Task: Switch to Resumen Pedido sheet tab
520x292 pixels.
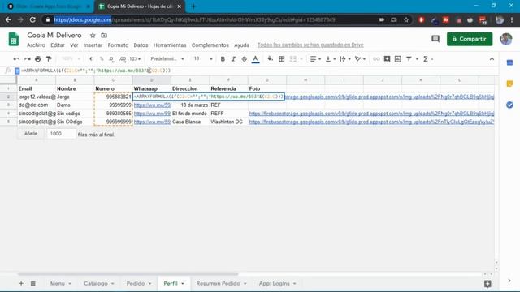Action: [218, 283]
